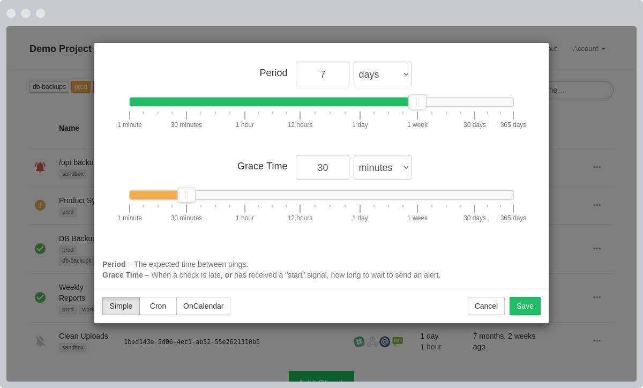Screen dimensions: 643x388
Task: Click the Period slider handle
Action: coord(417,102)
